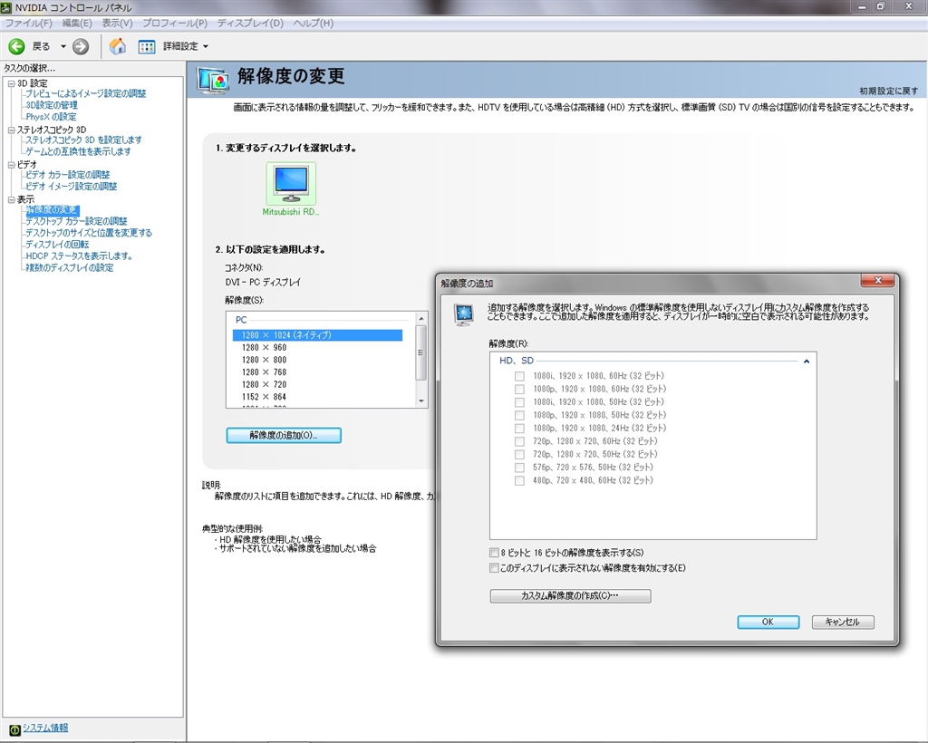Screen dimensions: 928x743
Task: Open HDCP ステータスを表示します task
Action: pos(80,256)
